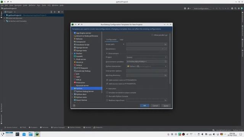Click Add Configuration button in toolbar
Viewport: 244px width, 137px height.
coord(202,8)
